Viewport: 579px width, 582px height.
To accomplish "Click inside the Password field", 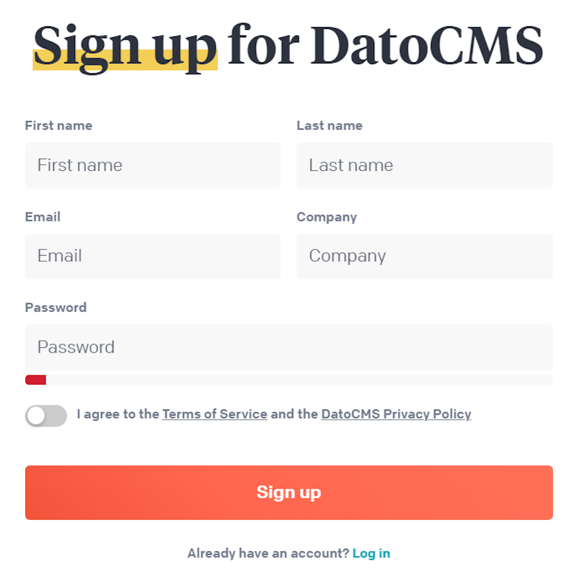I will [x=289, y=347].
